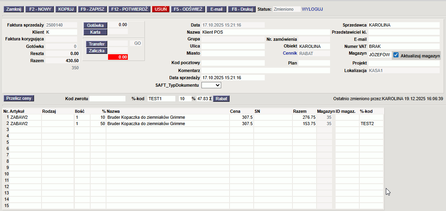Image resolution: width=446 pixels, height=211 pixels.
Task: Click the red 0.00 balance field
Action: (x=118, y=57)
